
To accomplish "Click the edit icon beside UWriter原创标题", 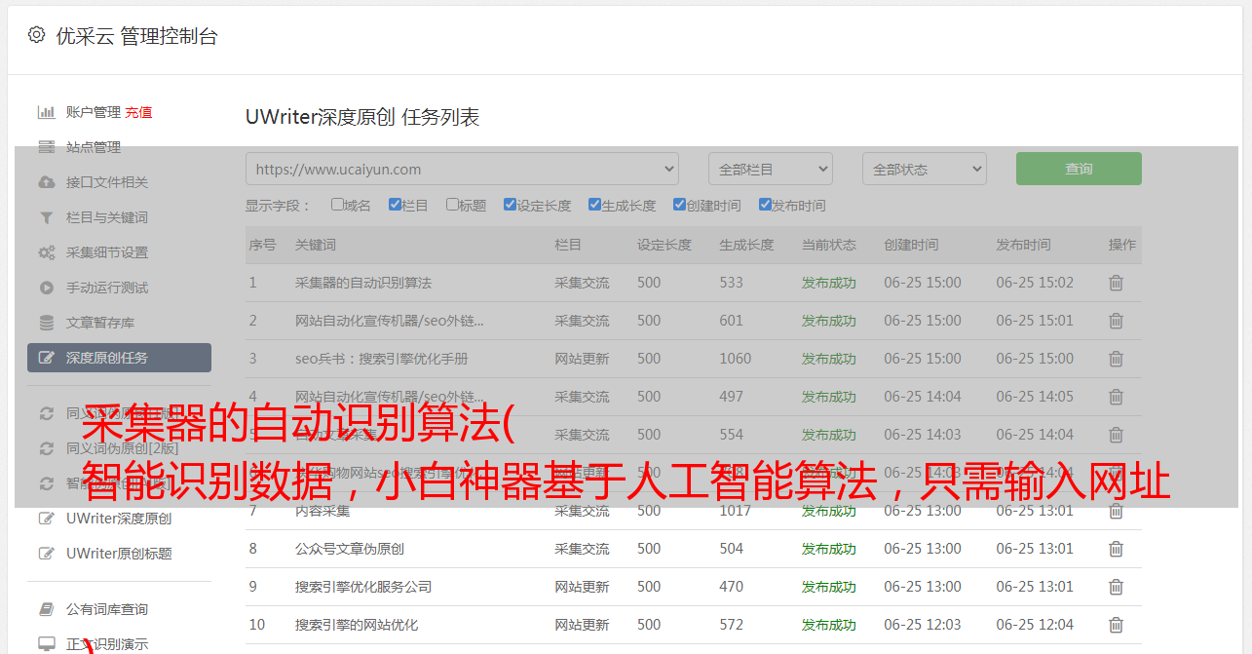I will [x=46, y=554].
